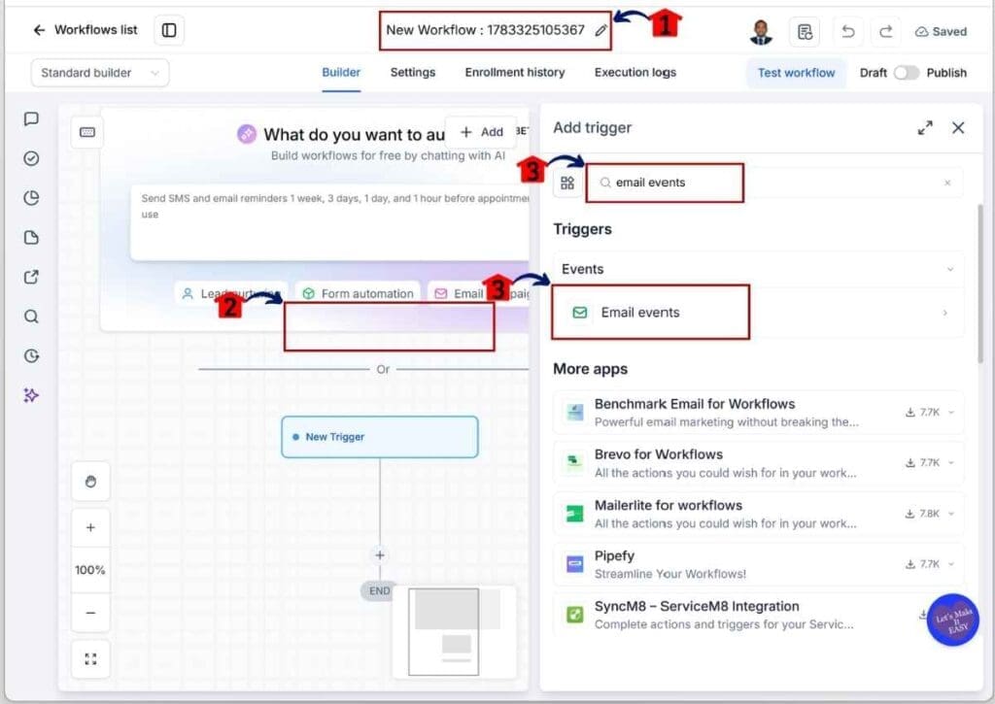The image size is (995, 704).
Task: Edit workflow name with pencil icon
Action: pos(600,30)
